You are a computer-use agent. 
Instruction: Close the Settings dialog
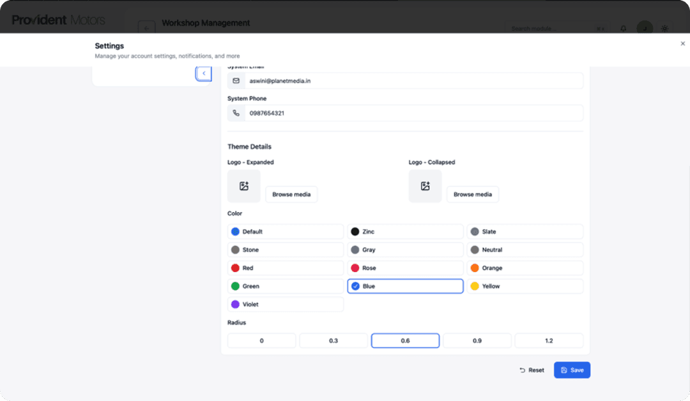tap(682, 43)
